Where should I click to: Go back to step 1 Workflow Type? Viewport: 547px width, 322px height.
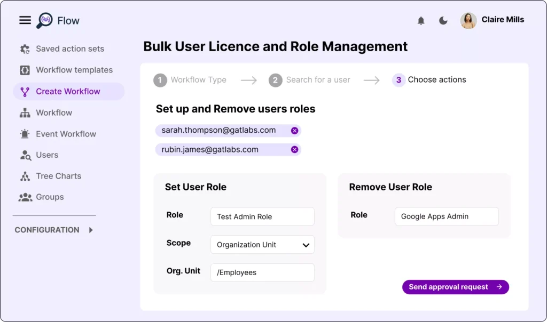[190, 80]
